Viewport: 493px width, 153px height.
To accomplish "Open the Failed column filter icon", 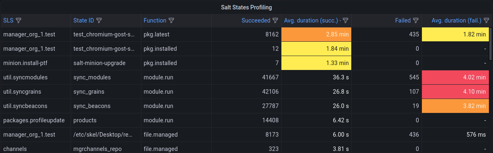I will tap(416, 20).
